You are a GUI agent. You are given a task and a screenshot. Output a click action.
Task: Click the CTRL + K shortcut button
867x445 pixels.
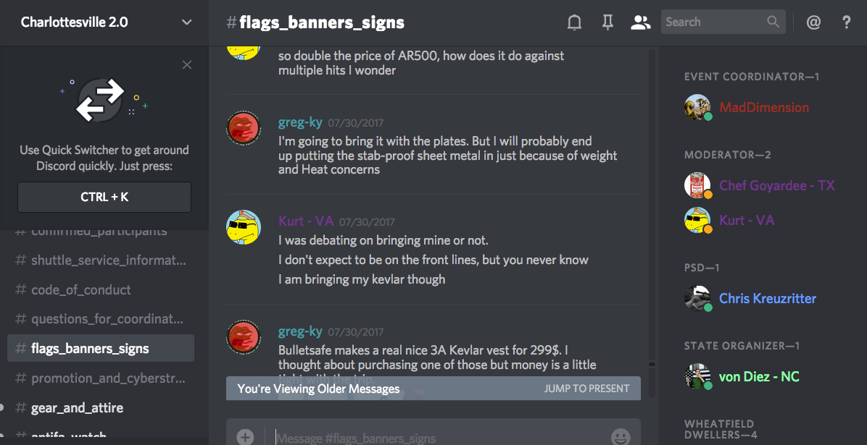pos(104,197)
